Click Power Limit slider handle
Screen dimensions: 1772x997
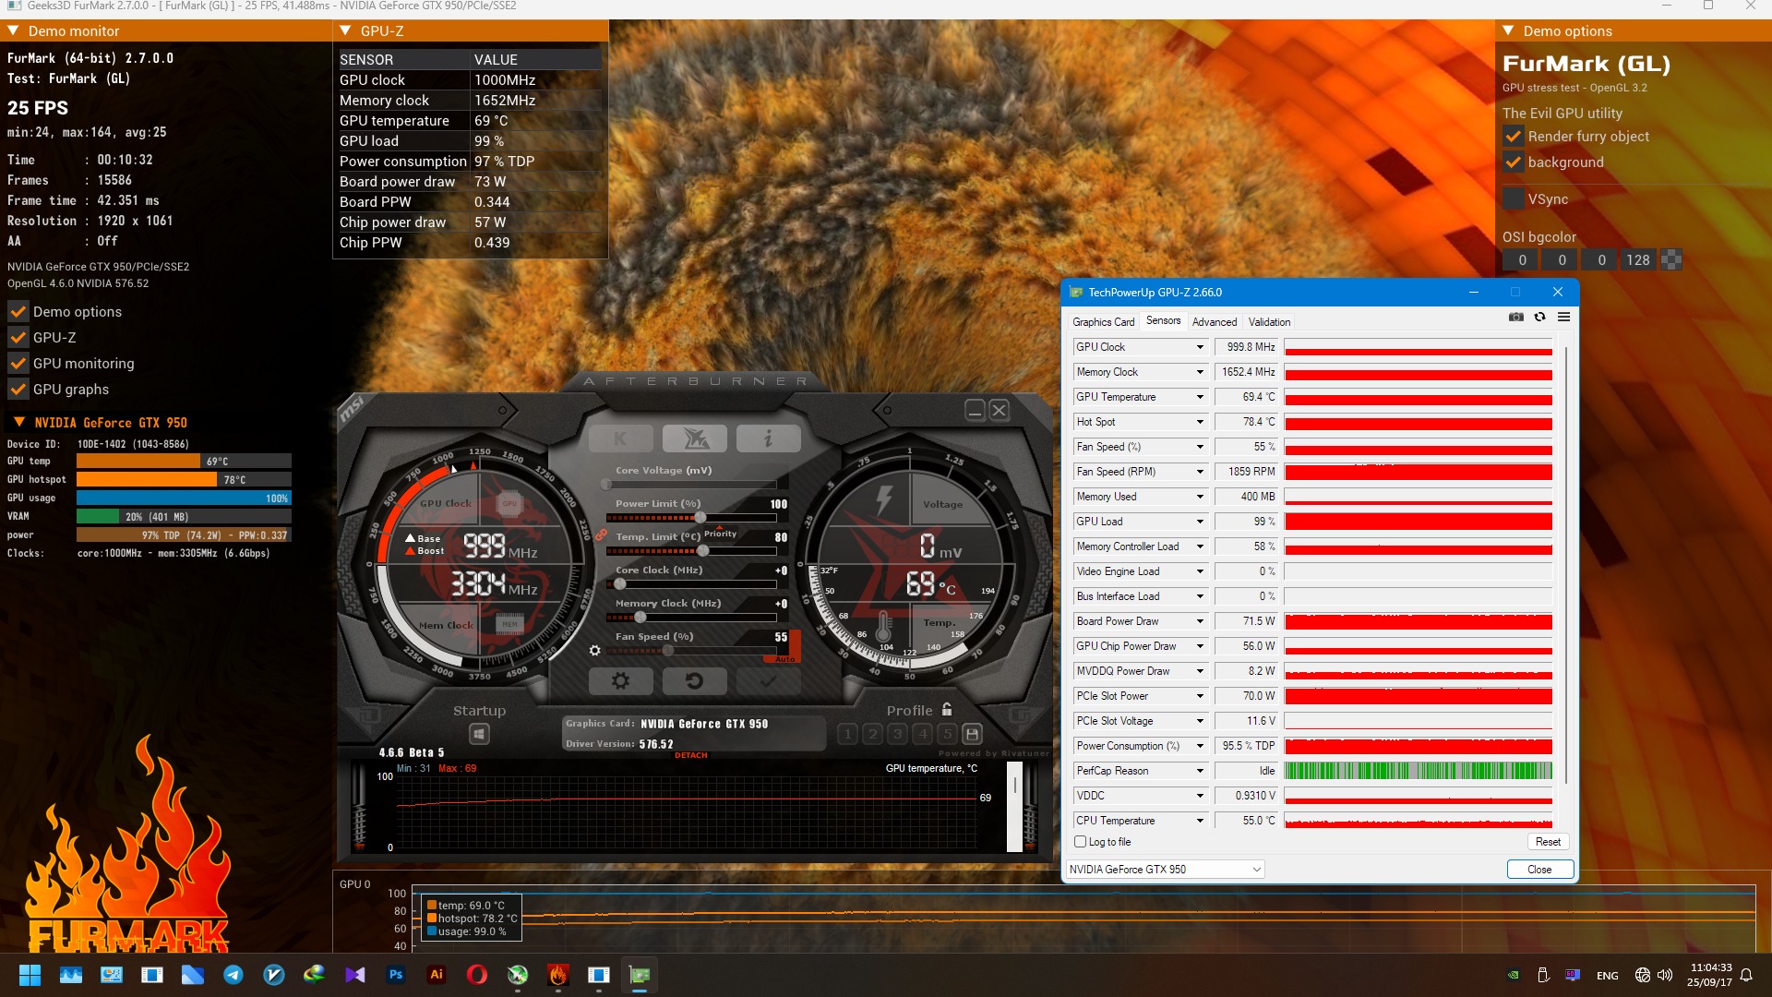pyautogui.click(x=700, y=517)
